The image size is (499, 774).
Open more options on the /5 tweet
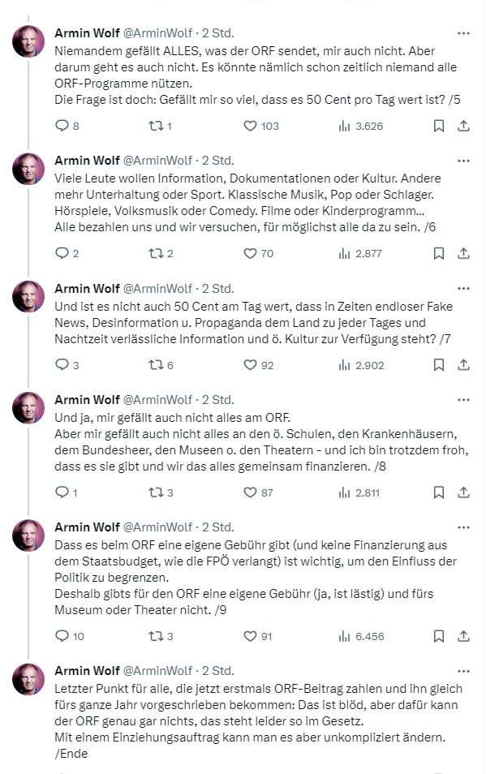point(463,33)
